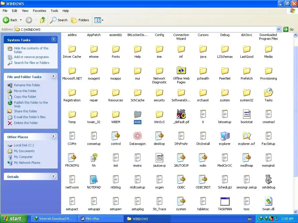
Task: Click the vertical scrollbar up arrow
Action: (x=296, y=35)
